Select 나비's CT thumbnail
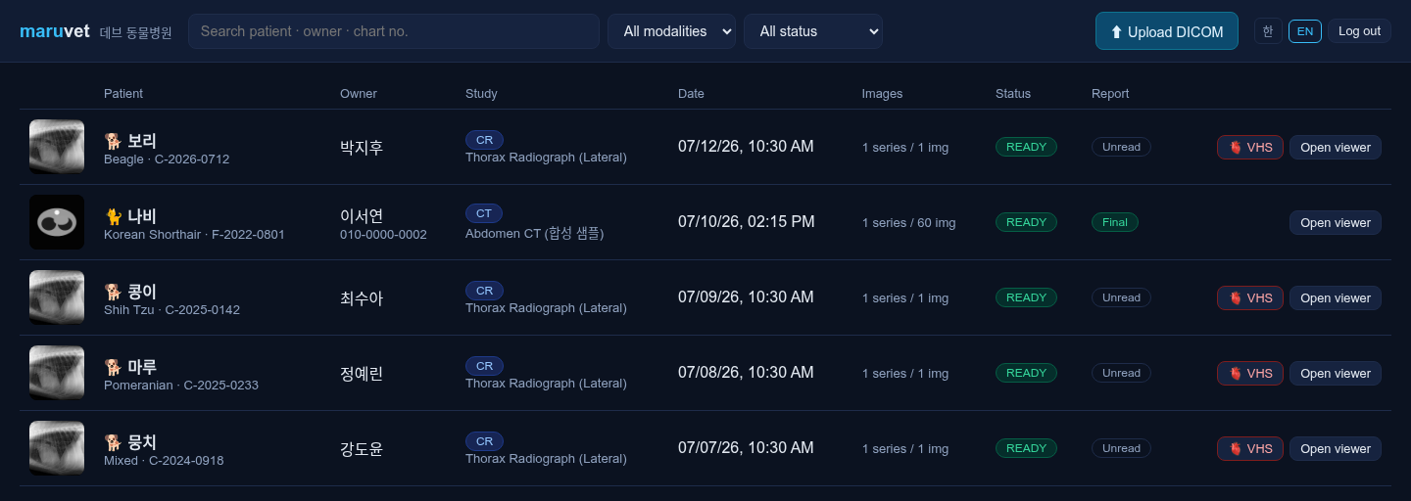The width and height of the screenshot is (1411, 501). coord(57,222)
